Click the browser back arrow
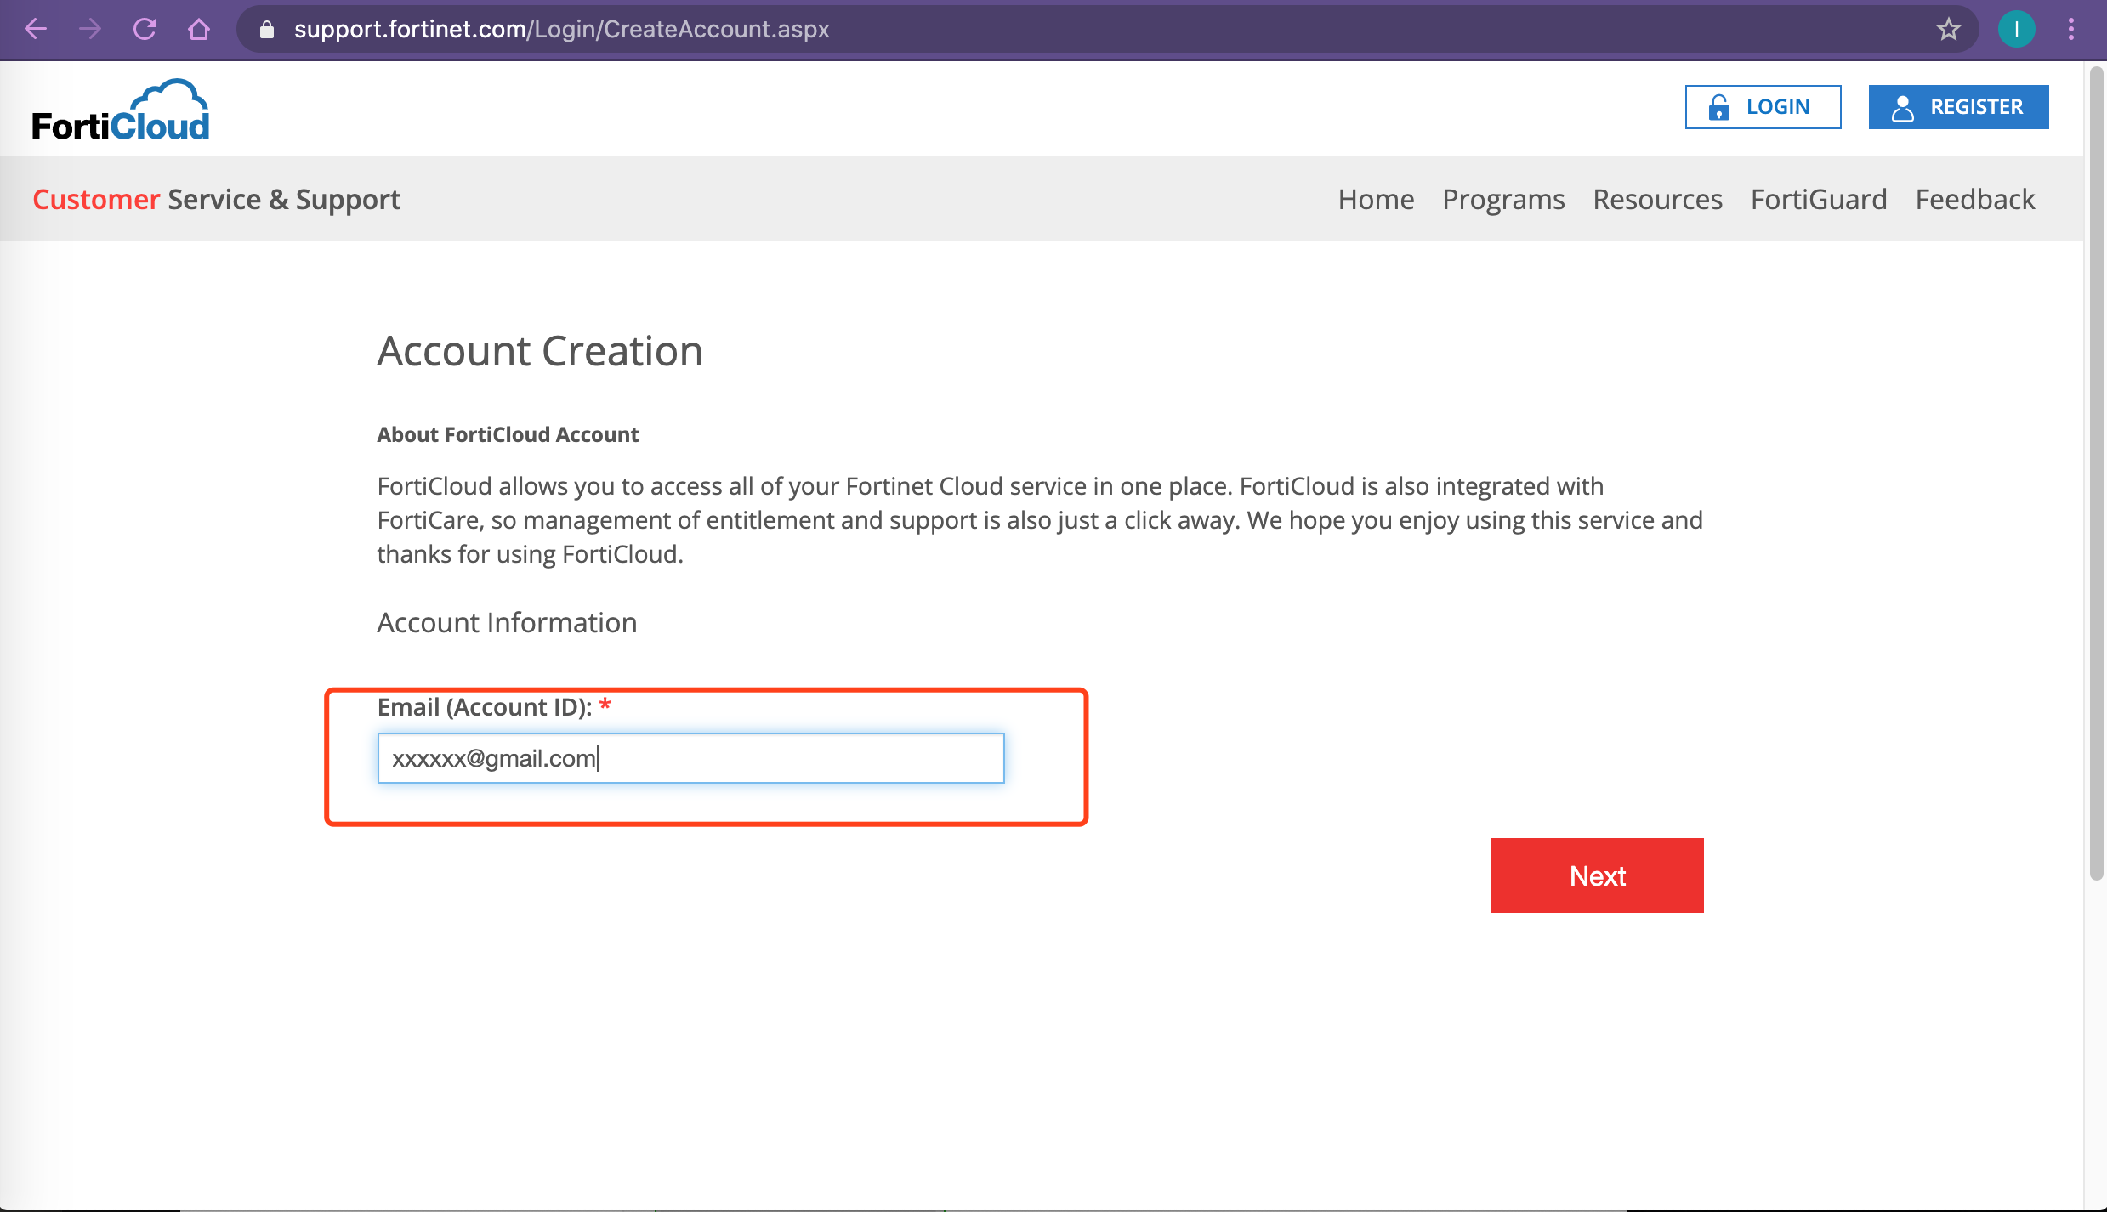The width and height of the screenshot is (2107, 1212). point(36,29)
